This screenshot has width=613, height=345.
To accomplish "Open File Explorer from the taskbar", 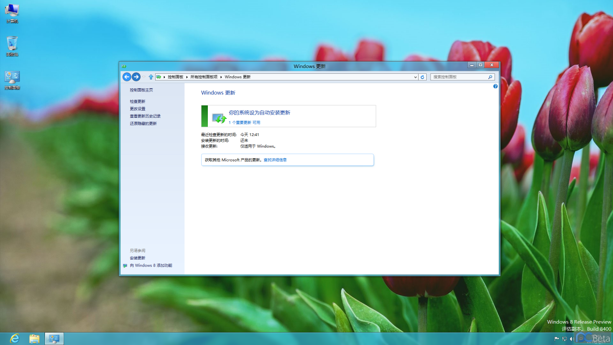I will [x=34, y=339].
